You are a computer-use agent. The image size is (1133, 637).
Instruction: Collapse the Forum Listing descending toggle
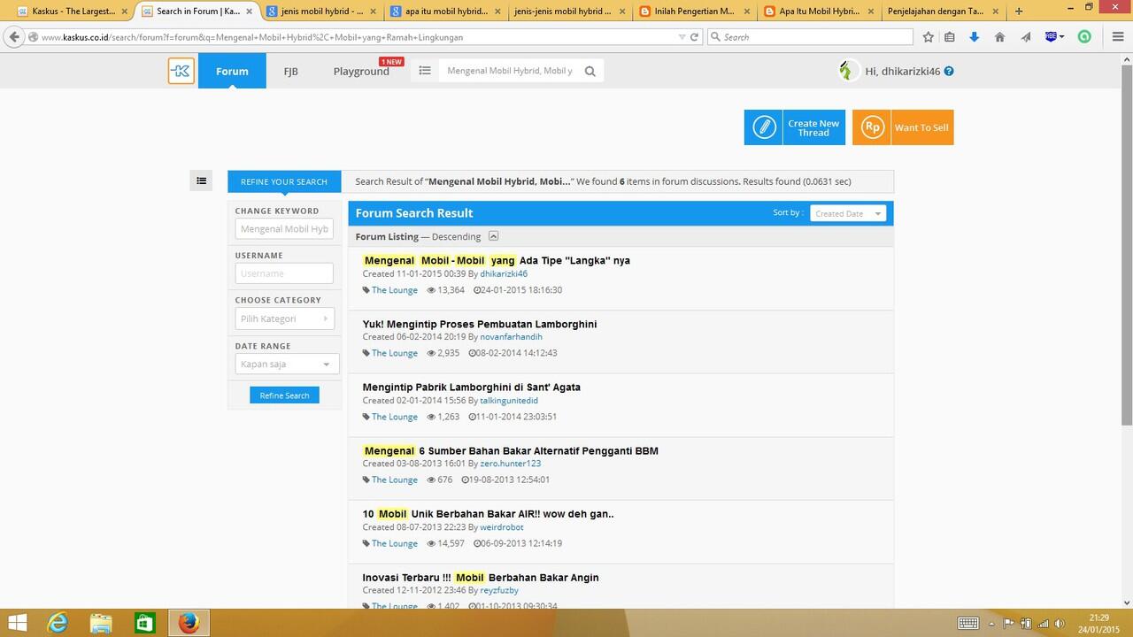tap(494, 236)
